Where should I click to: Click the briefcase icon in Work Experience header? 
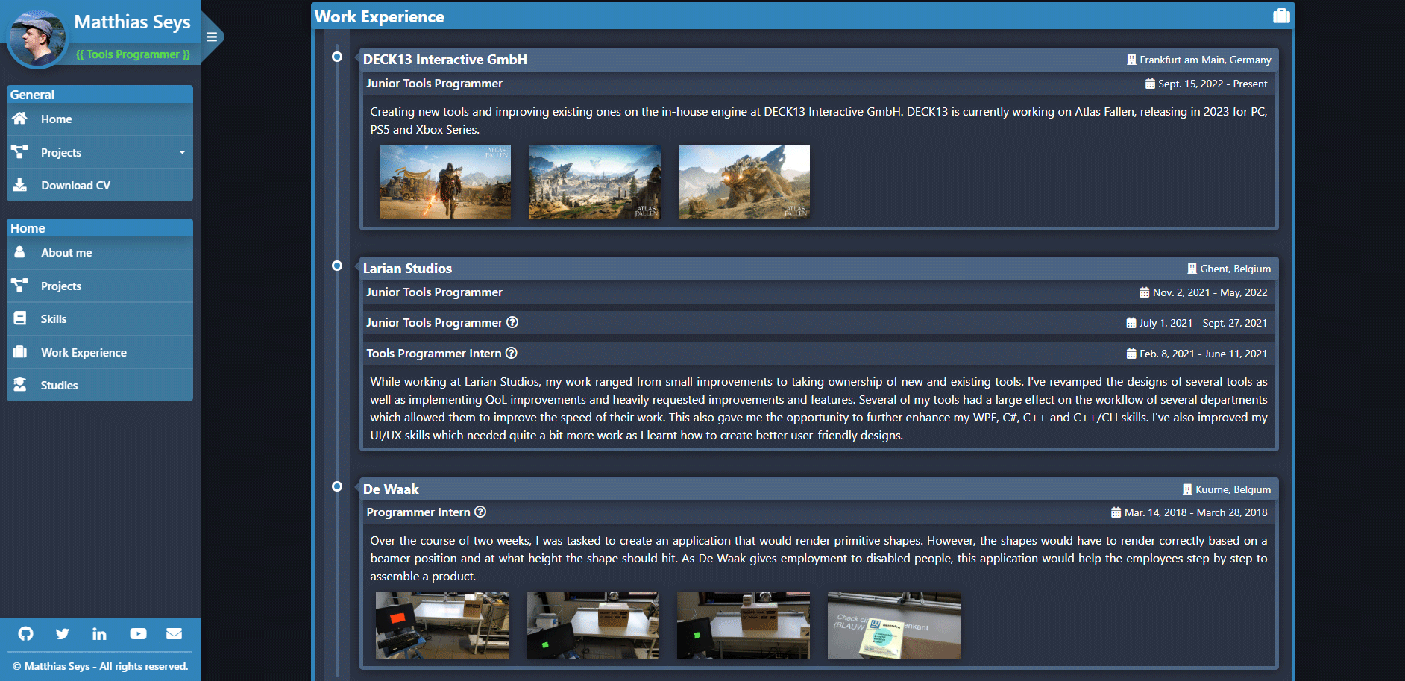[1281, 16]
